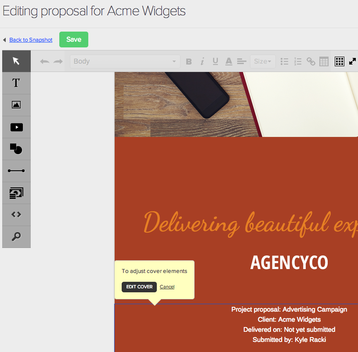Open the text alignment dropdown
Screen dimensions: 358x352
[x=242, y=61]
